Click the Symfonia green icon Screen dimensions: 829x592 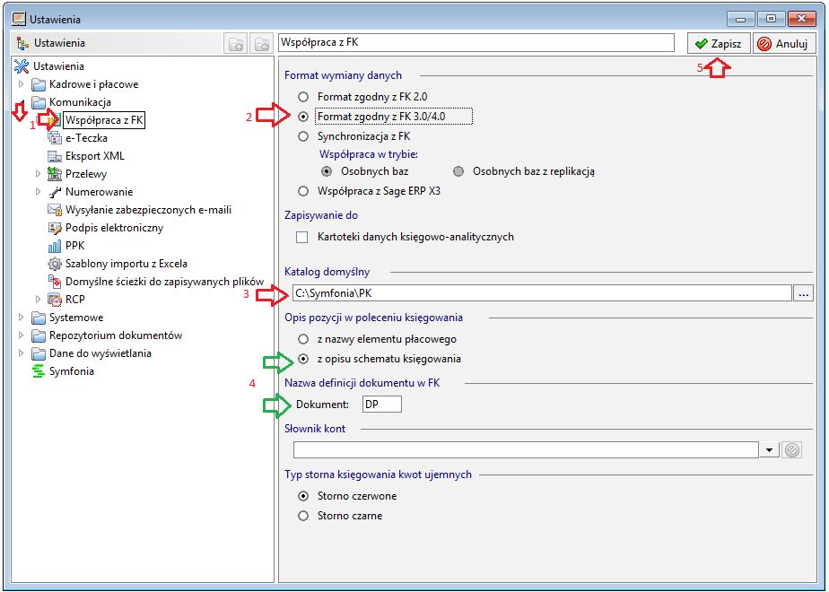tap(38, 371)
